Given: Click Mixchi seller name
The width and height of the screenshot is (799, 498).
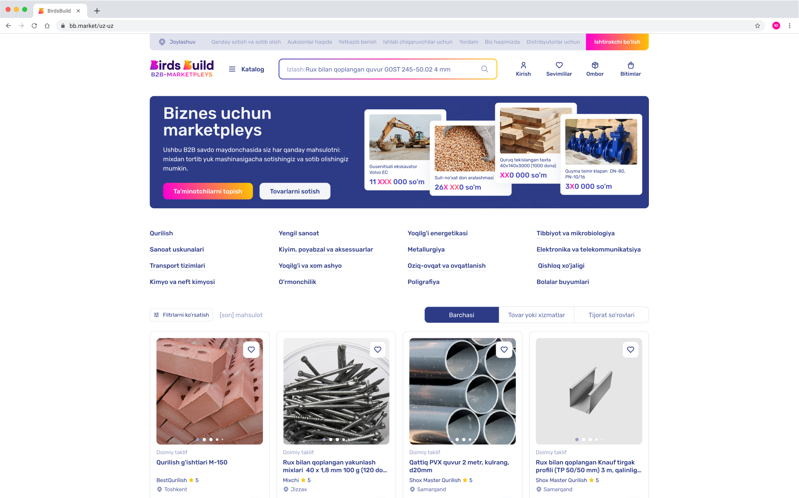Looking at the screenshot, I should click(291, 480).
